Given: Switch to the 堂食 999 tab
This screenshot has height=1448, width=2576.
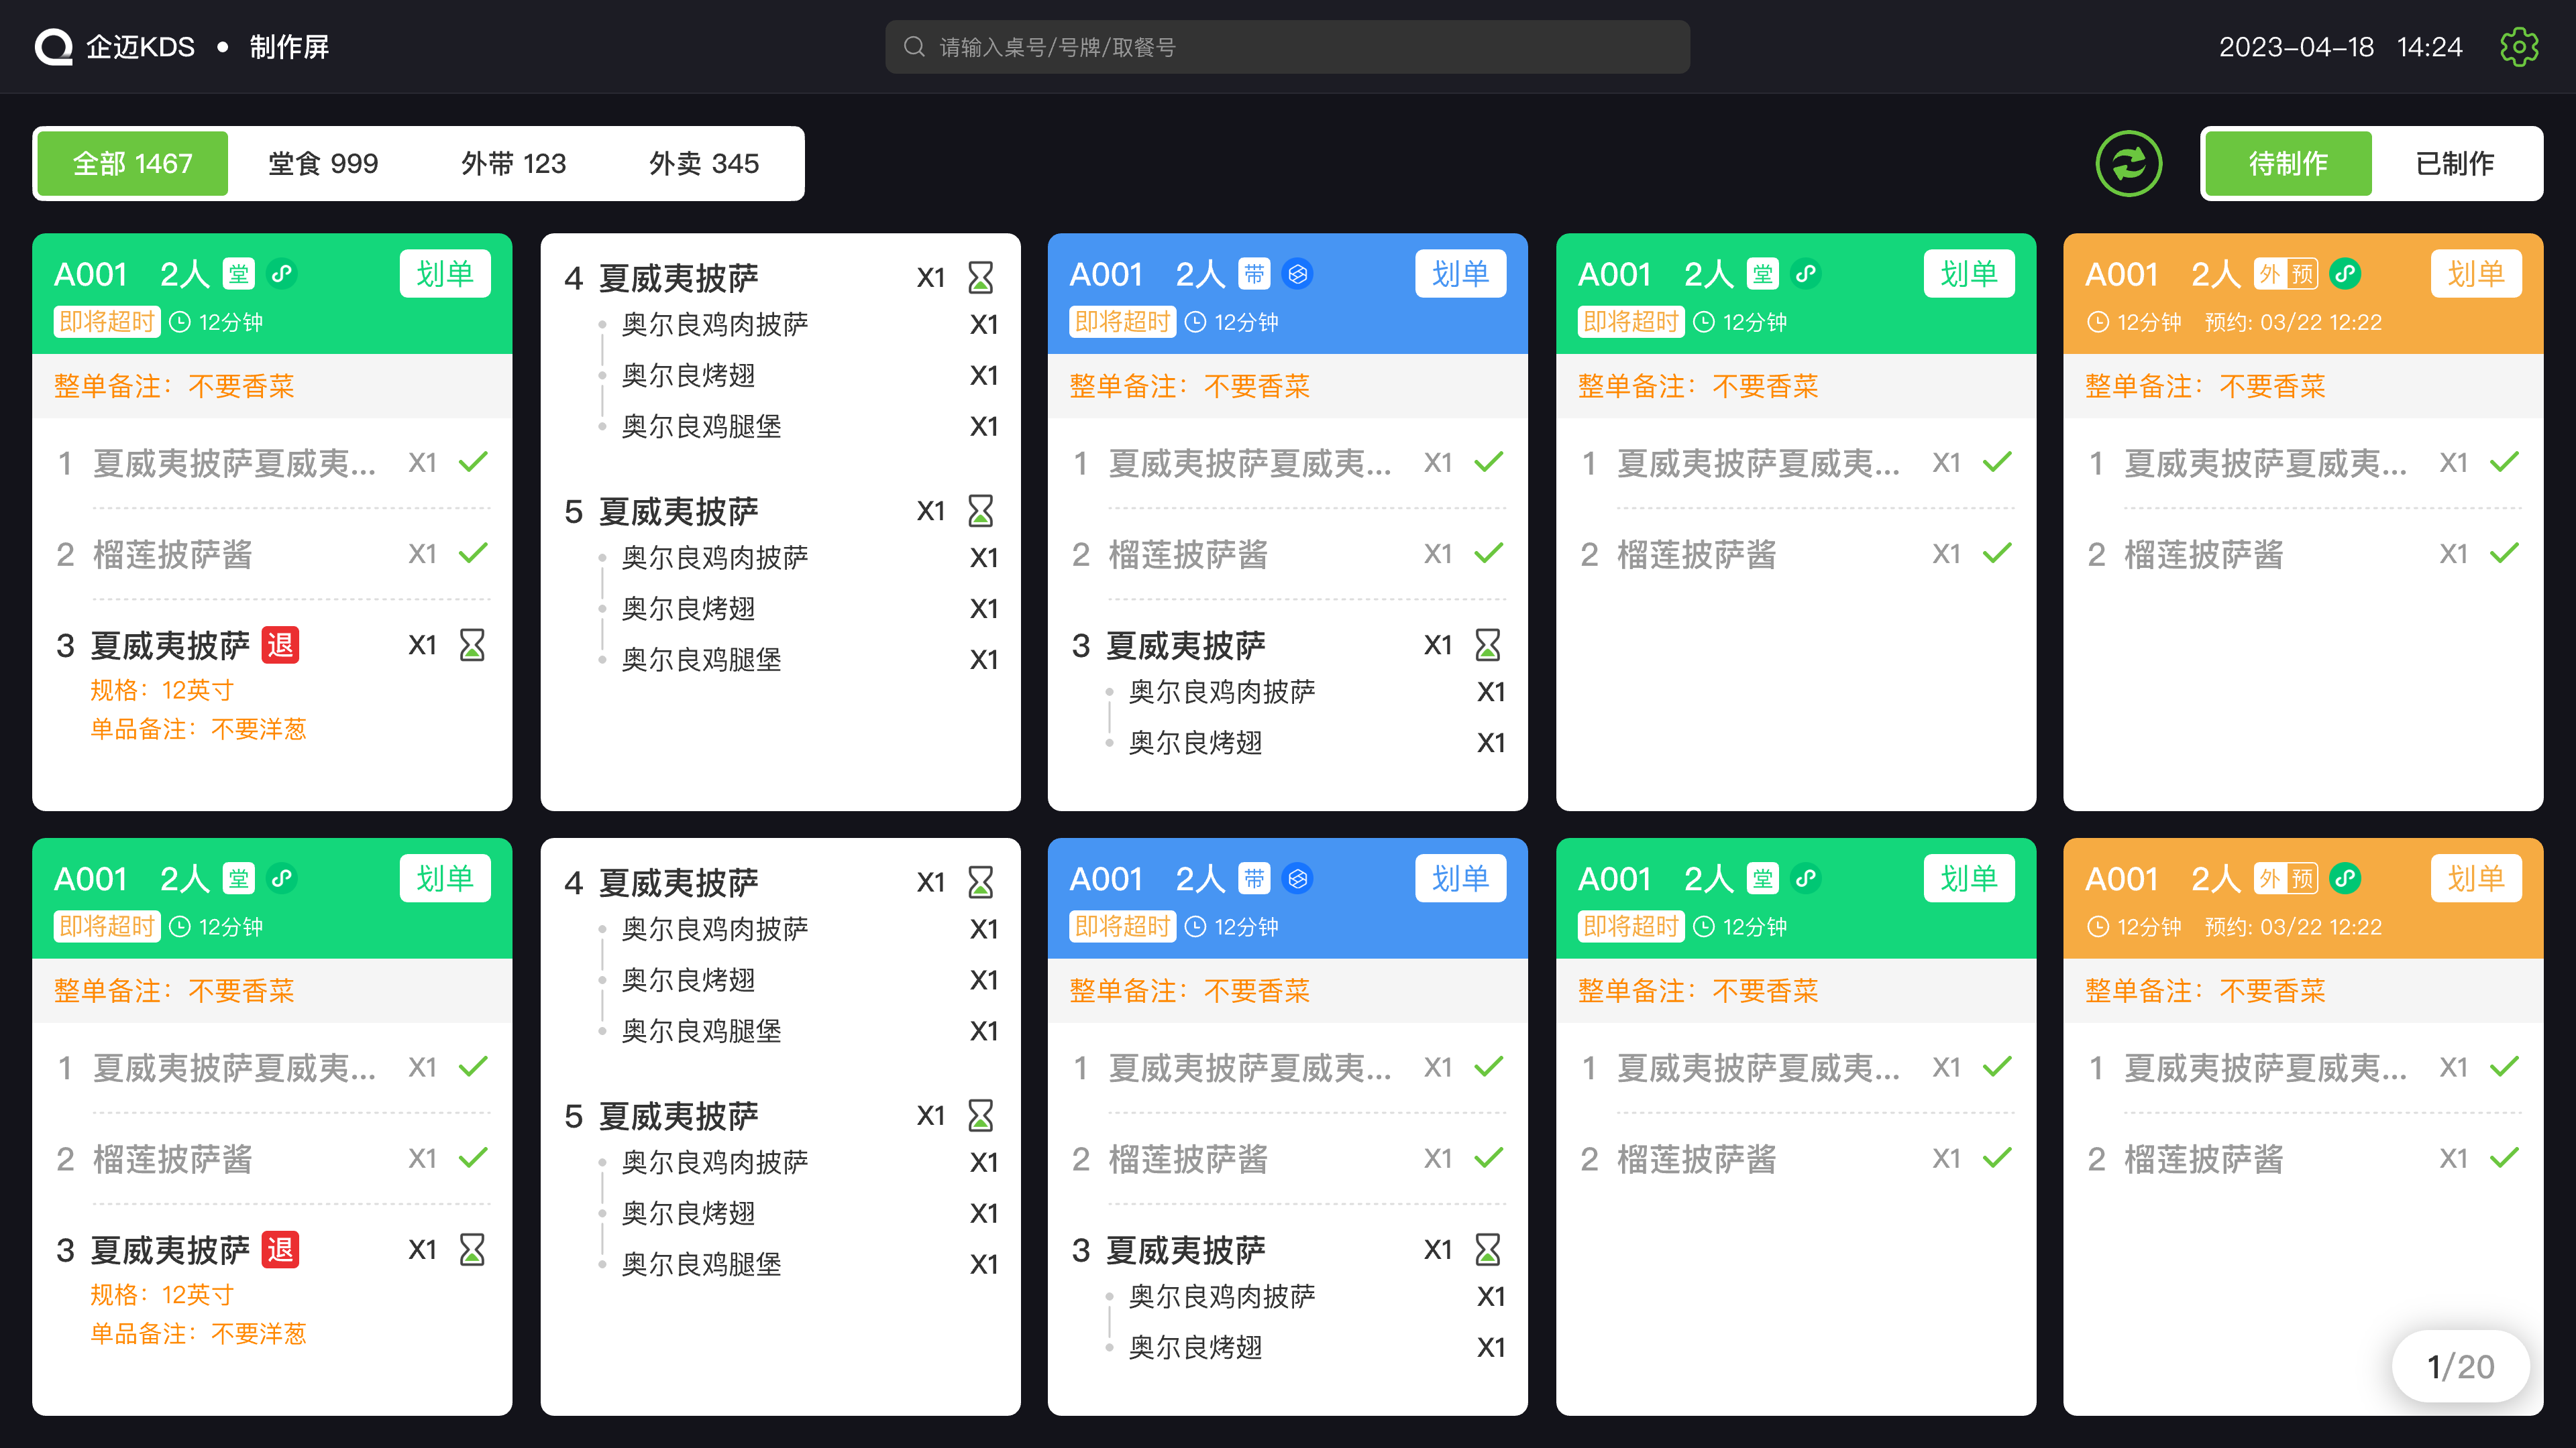Looking at the screenshot, I should click(323, 163).
